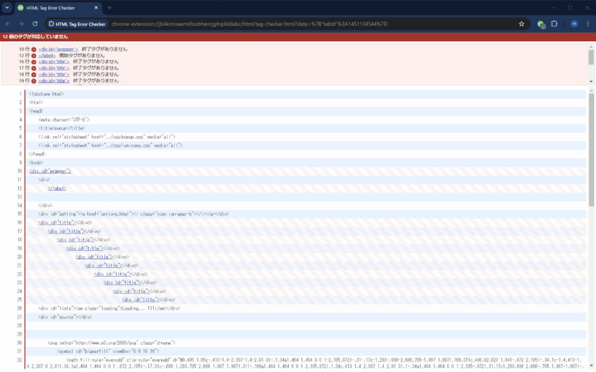Click popup.css stylesheet link line 6
The image size is (596, 372).
(x=107, y=137)
